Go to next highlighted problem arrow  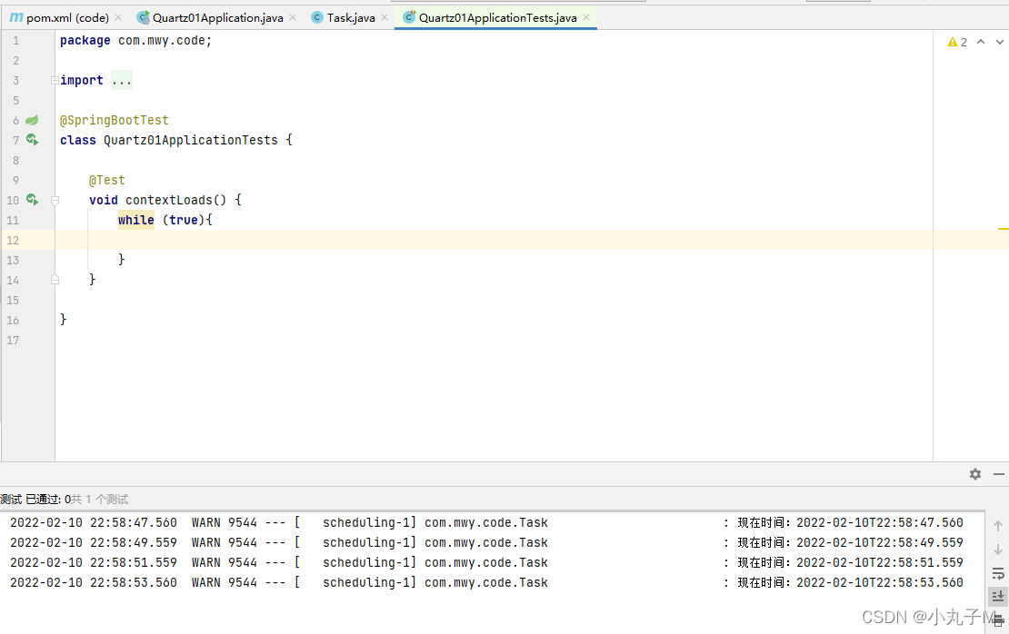point(999,42)
